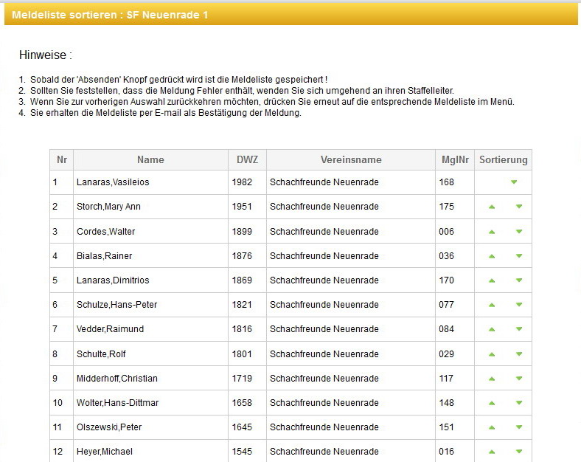
Task: Move Bialas,Rainer up one rank
Action: coord(492,256)
